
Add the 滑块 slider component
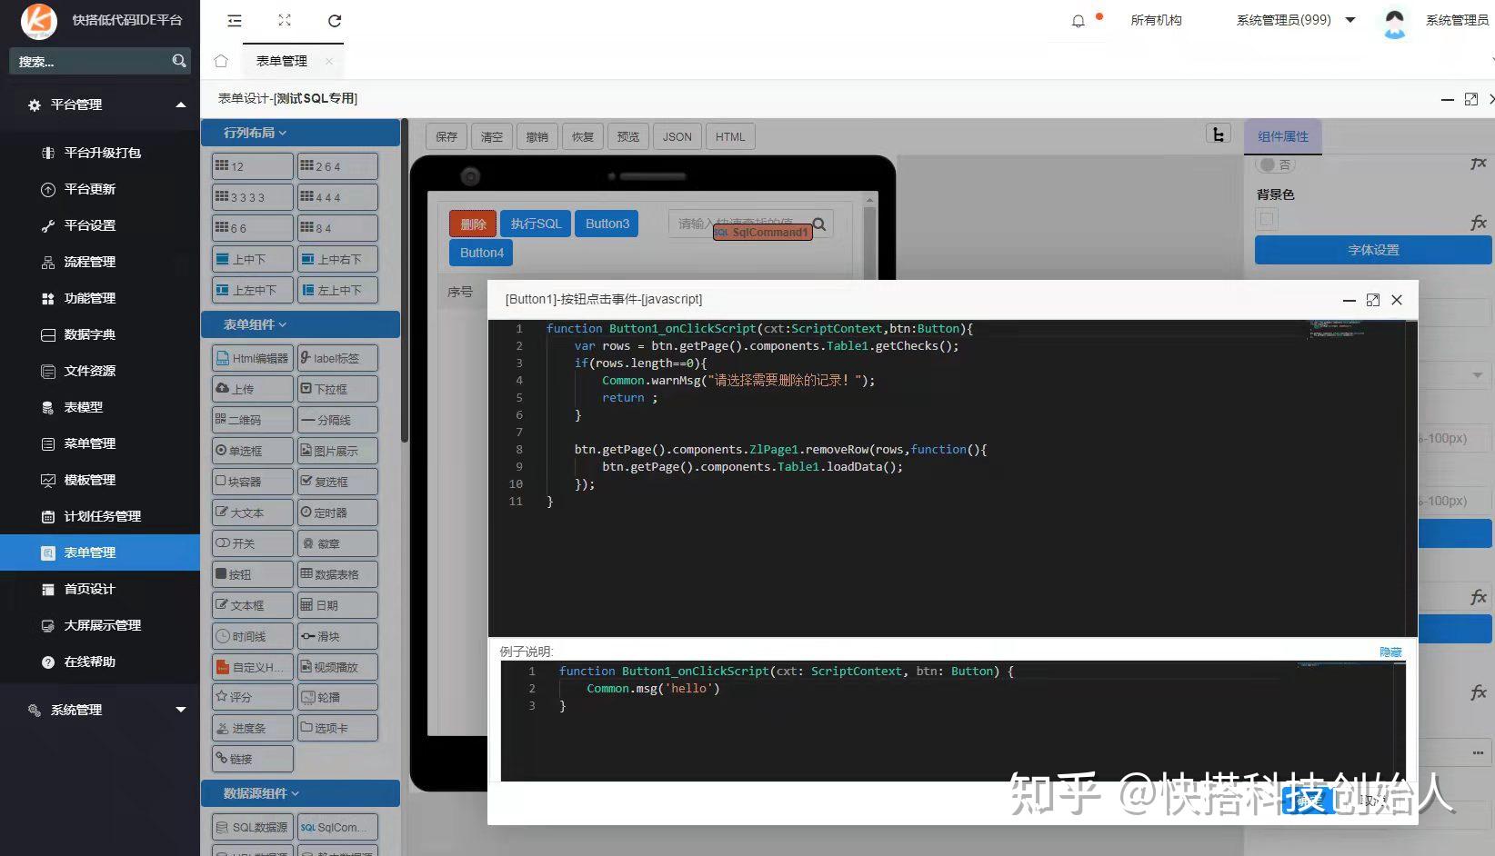[x=337, y=636]
